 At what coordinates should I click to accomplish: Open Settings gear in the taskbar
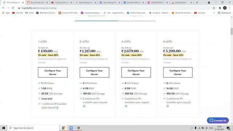(79, 128)
